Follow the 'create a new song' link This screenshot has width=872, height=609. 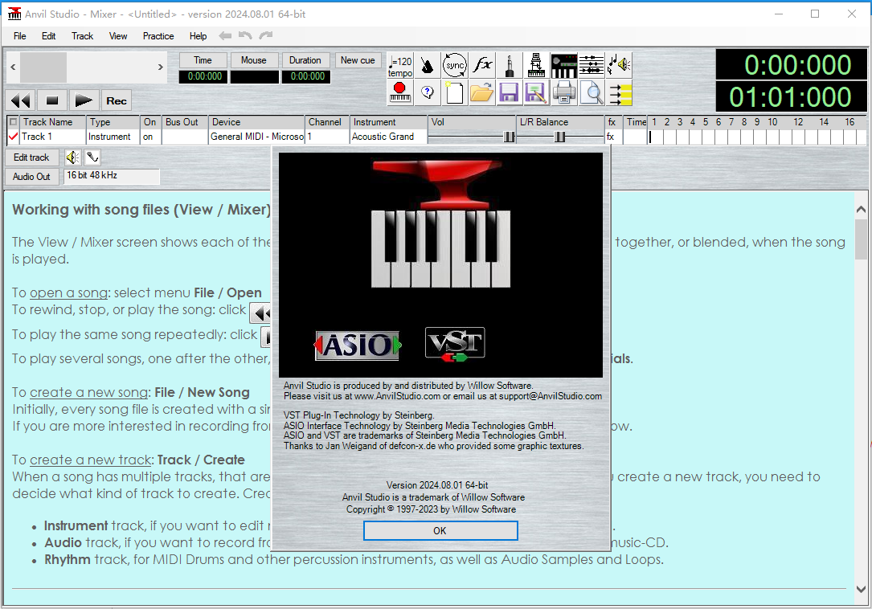tap(89, 392)
